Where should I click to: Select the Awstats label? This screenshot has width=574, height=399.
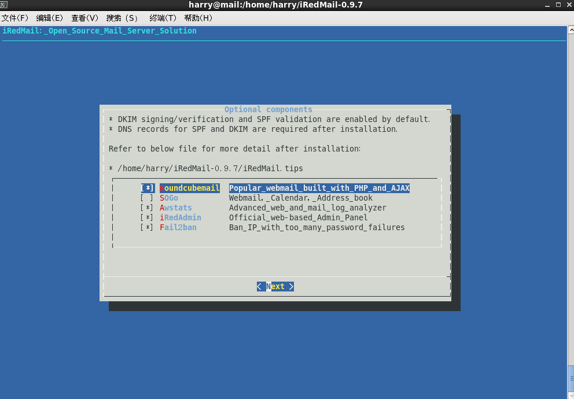pyautogui.click(x=176, y=208)
